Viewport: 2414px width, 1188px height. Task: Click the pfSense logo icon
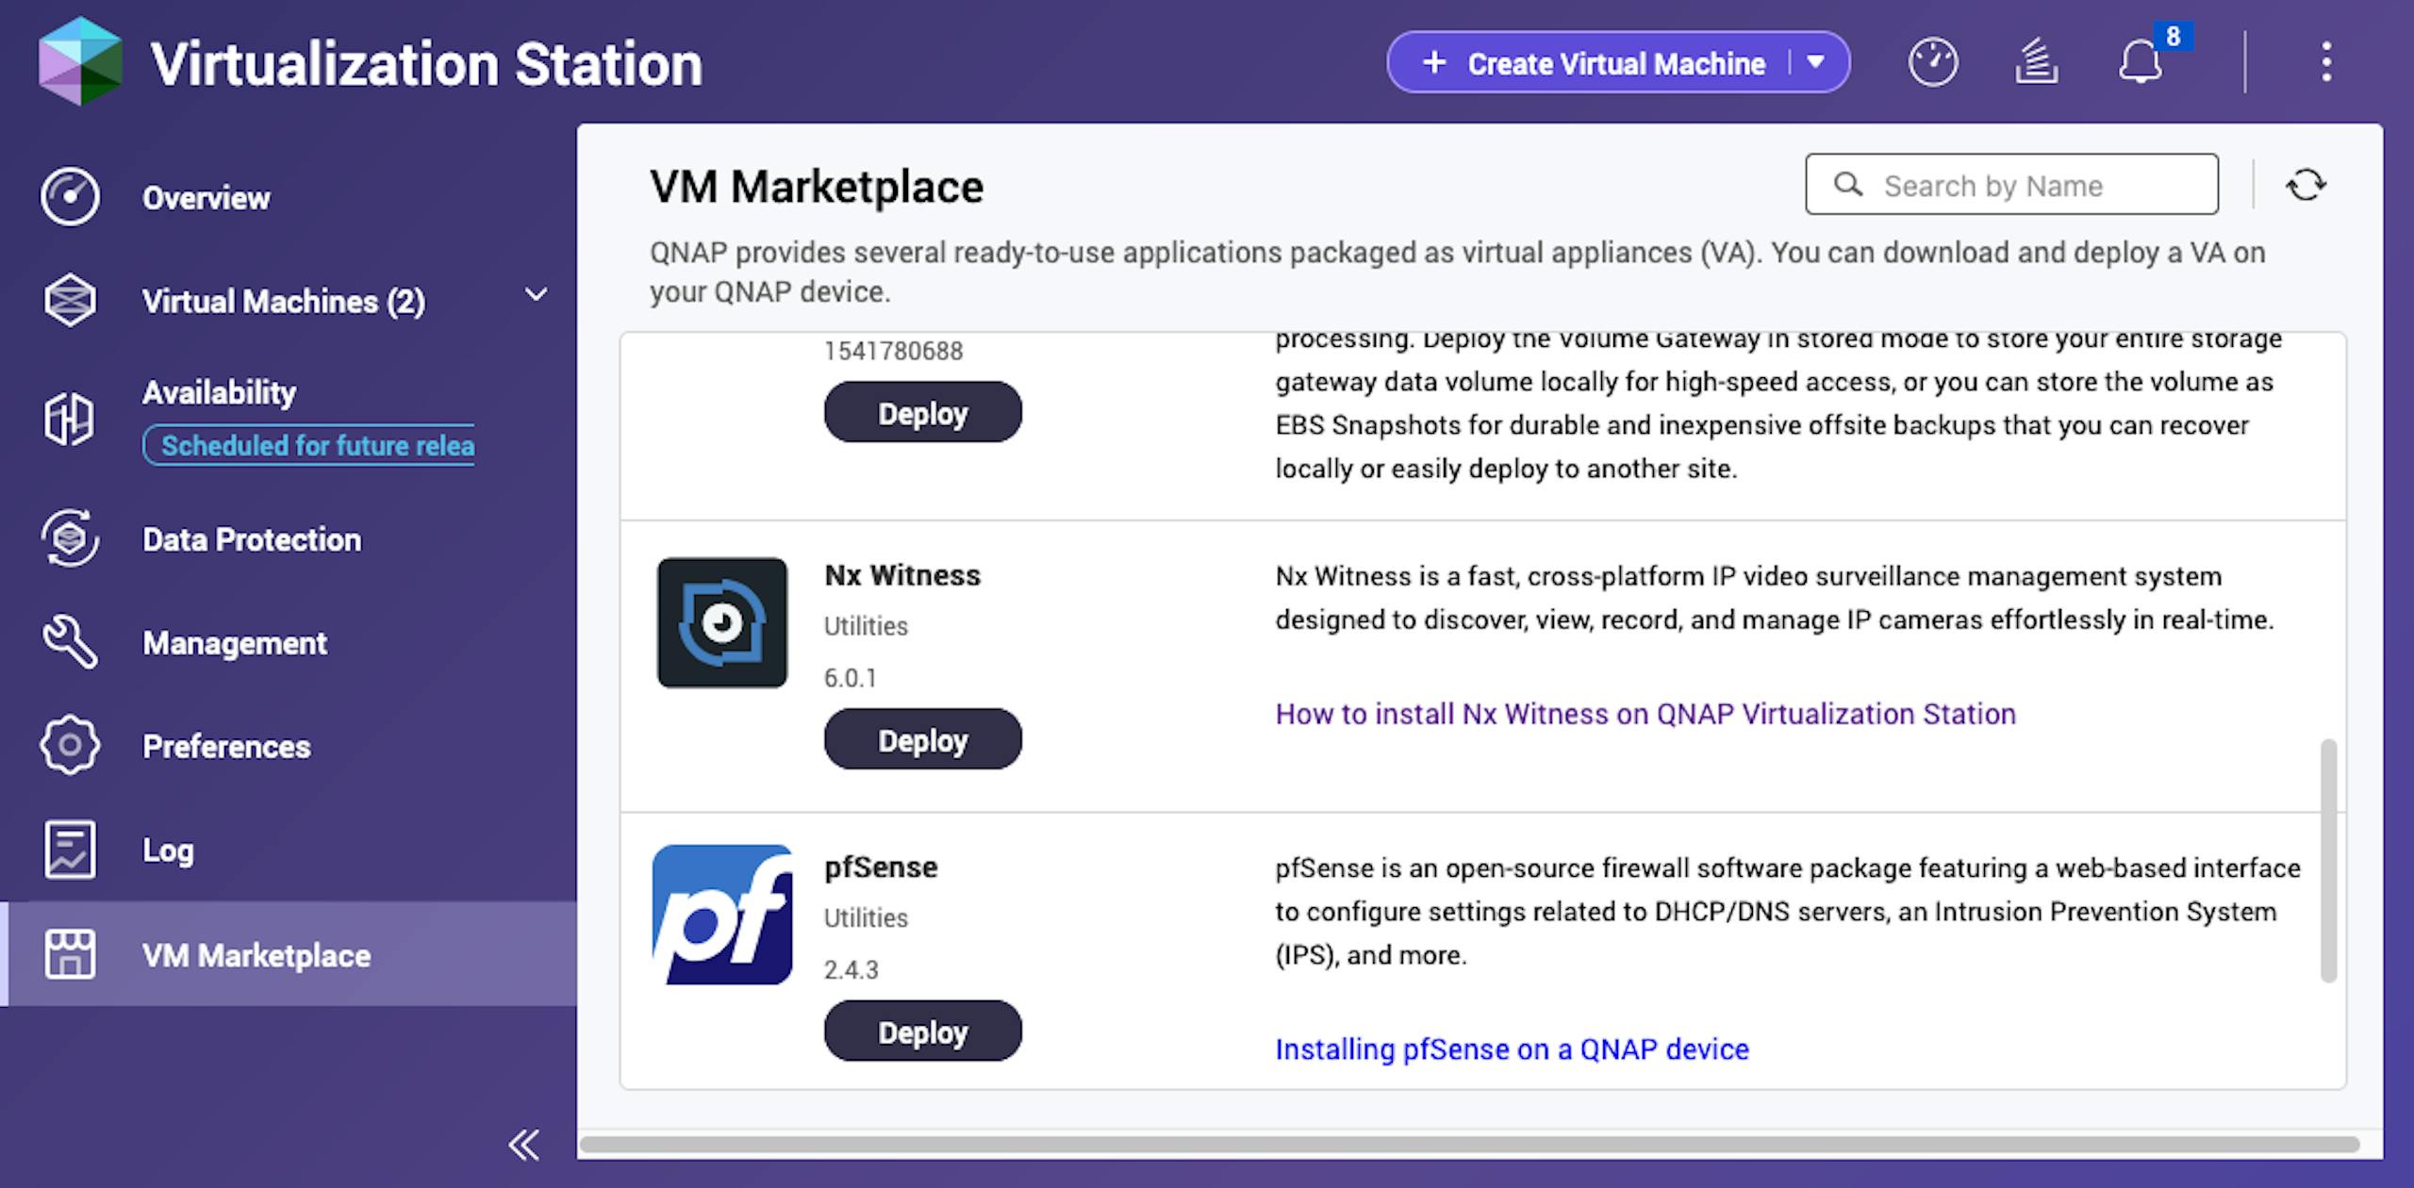click(x=722, y=915)
